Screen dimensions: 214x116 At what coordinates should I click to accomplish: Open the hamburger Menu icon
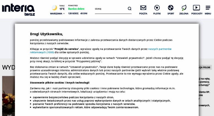[x=208, y=8]
